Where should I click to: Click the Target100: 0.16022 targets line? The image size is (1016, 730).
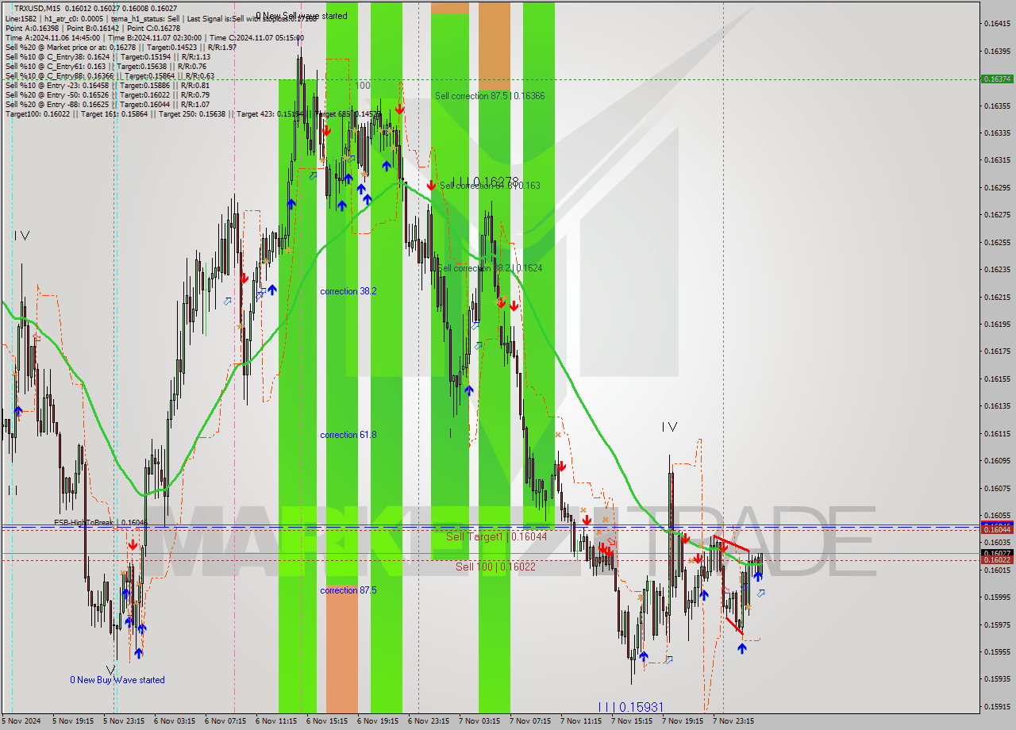(193, 113)
